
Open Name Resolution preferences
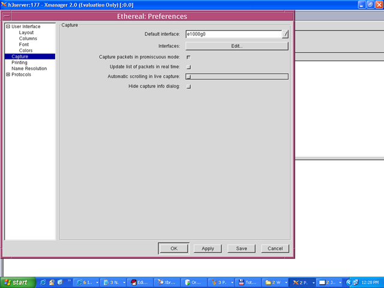pyautogui.click(x=29, y=68)
